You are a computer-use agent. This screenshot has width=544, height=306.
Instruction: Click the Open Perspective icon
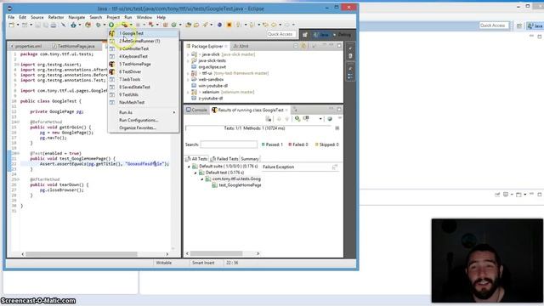pos(305,35)
